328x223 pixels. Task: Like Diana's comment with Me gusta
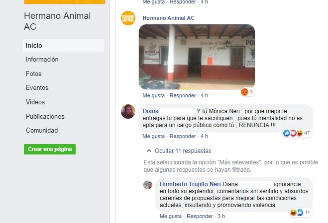153,136
